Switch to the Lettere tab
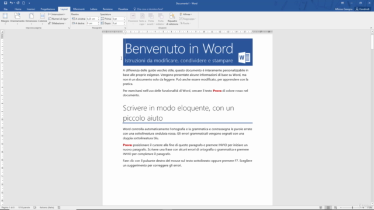This screenshot has height=210, width=374. (x=93, y=9)
